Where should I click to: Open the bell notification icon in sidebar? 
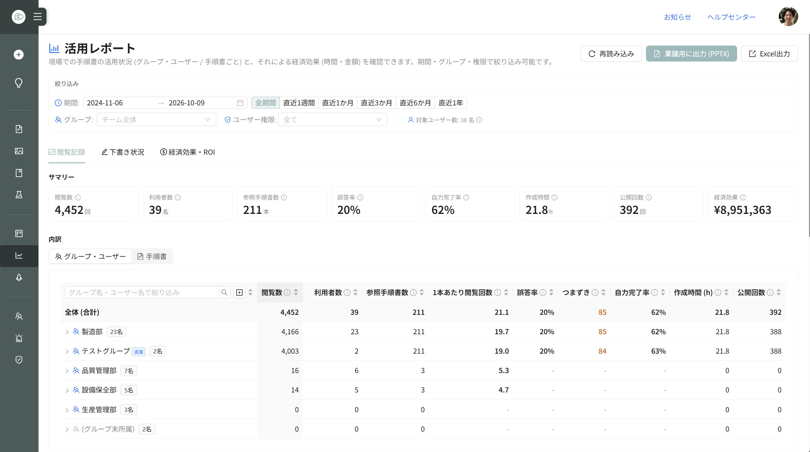tap(19, 278)
